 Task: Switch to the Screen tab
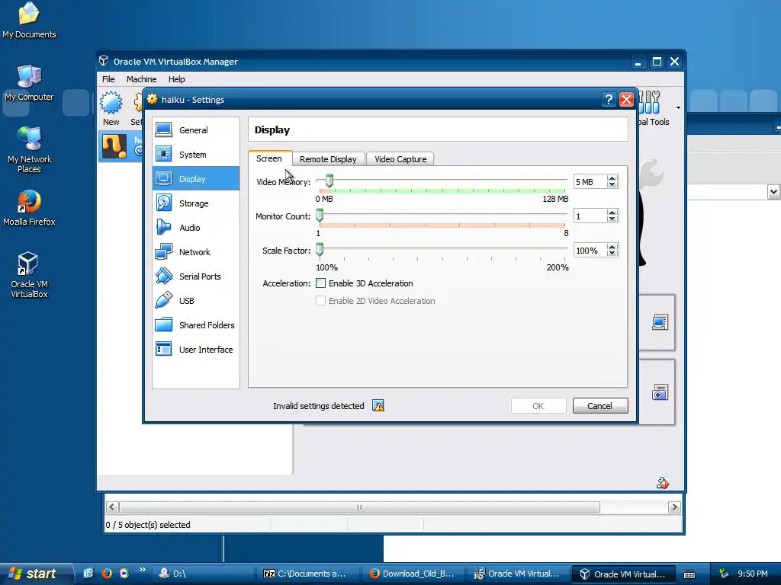269,158
